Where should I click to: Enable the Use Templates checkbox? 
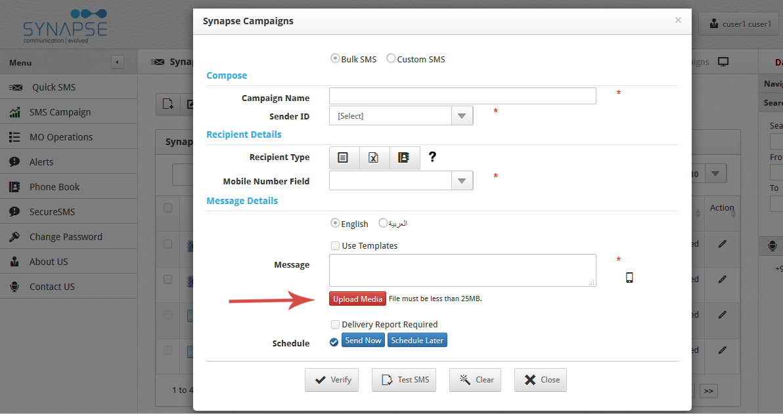336,246
